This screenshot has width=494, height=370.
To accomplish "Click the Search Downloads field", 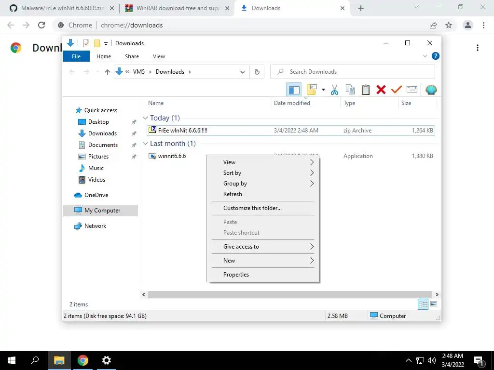I will (353, 72).
